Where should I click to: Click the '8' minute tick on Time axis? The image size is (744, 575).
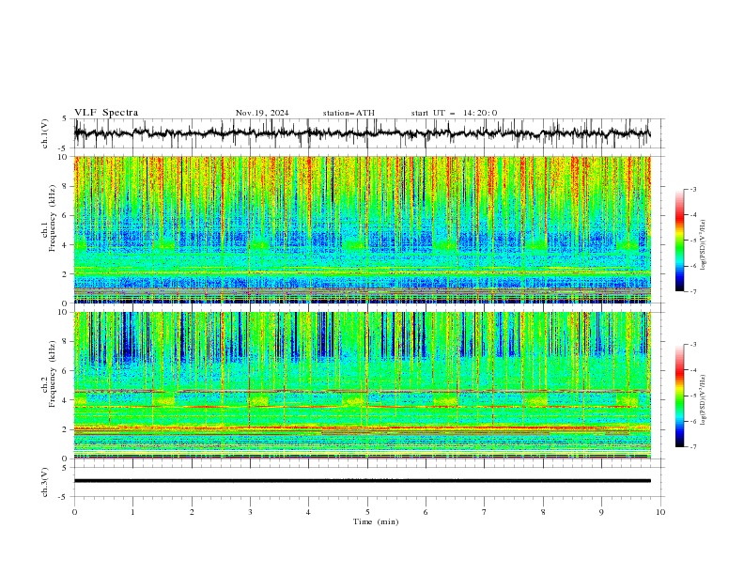(x=543, y=512)
